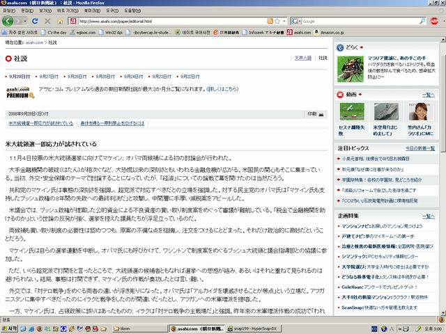Screen dimensions: 446x334
Task: Click the どらく section blue icon
Action: pyautogui.click(x=340, y=47)
